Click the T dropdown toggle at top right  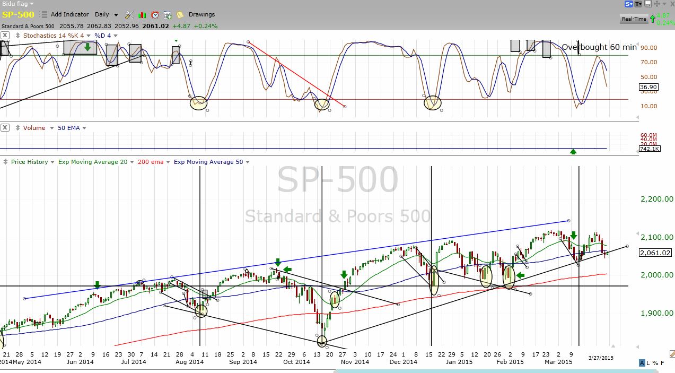[638, 4]
